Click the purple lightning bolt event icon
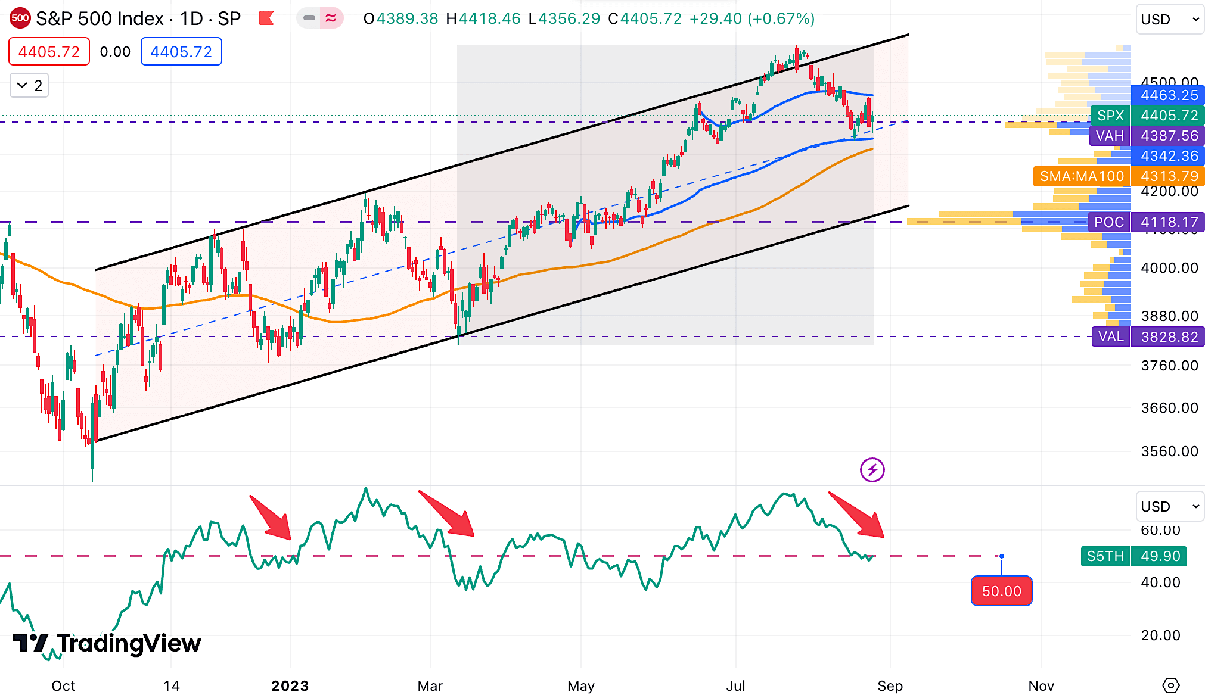The image size is (1205, 698). [872, 470]
